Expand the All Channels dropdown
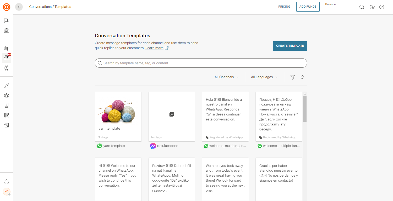 [x=227, y=77]
